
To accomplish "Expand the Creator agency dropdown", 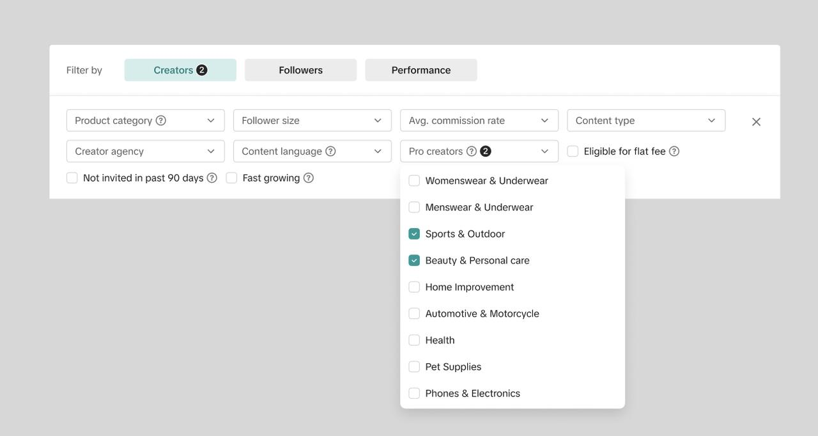I will click(145, 152).
